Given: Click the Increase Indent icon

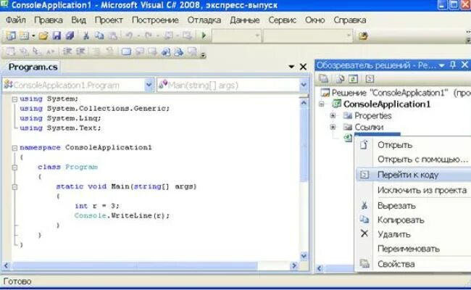Looking at the screenshot, I should (x=80, y=51).
